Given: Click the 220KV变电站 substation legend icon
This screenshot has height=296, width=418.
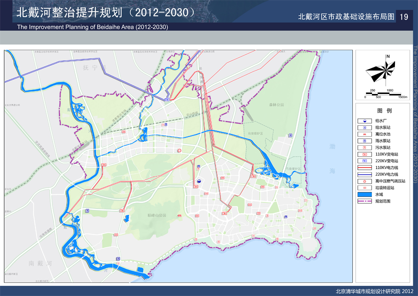Looking at the screenshot, I should [x=365, y=161].
